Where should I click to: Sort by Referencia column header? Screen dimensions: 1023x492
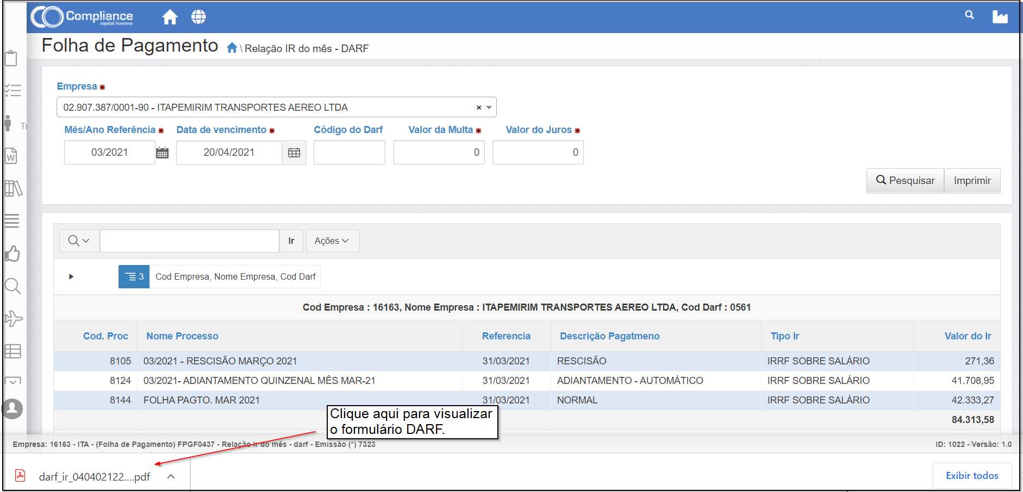pos(506,336)
